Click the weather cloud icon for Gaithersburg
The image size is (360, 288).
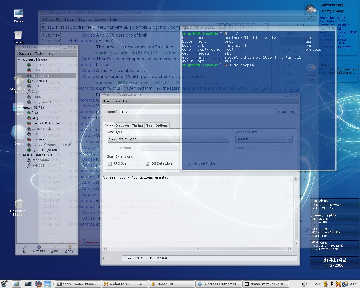[311, 9]
